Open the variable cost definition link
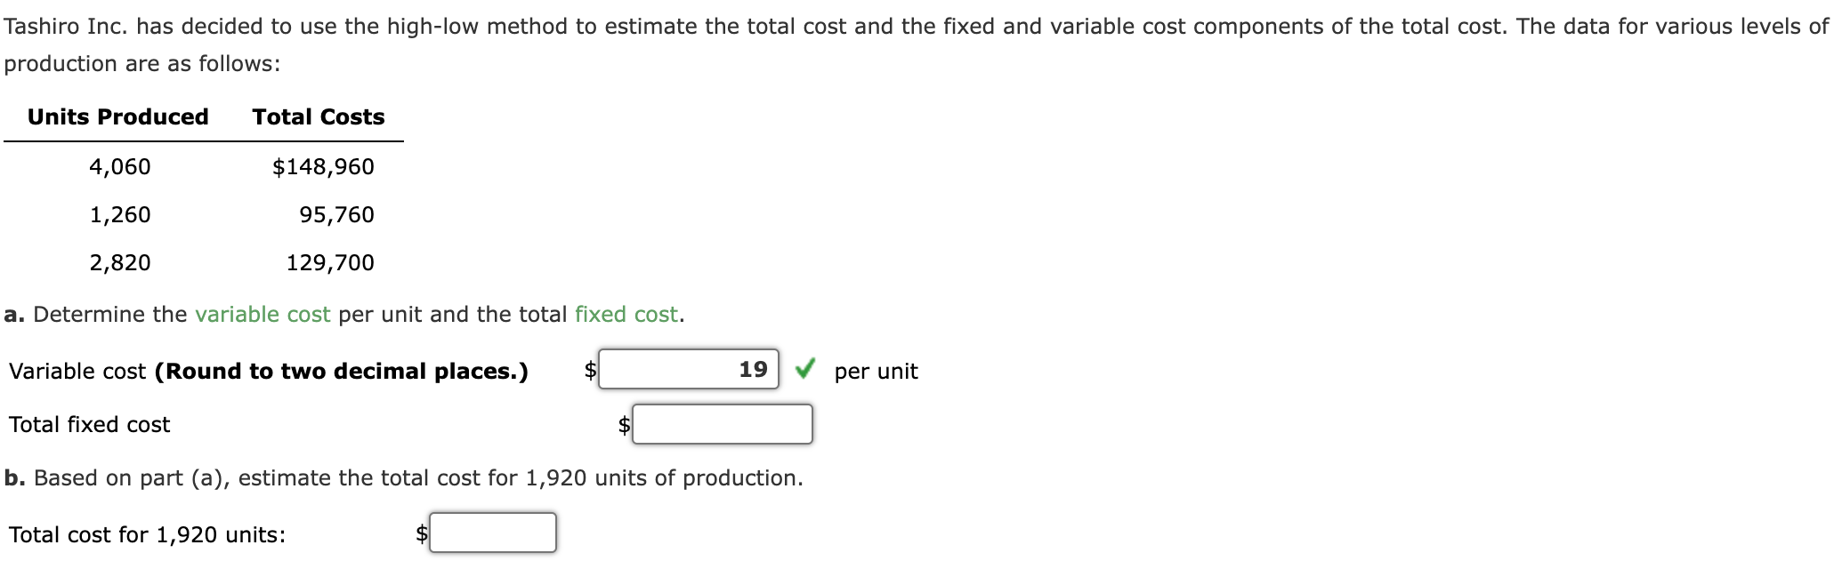This screenshot has width=1842, height=569. [263, 314]
